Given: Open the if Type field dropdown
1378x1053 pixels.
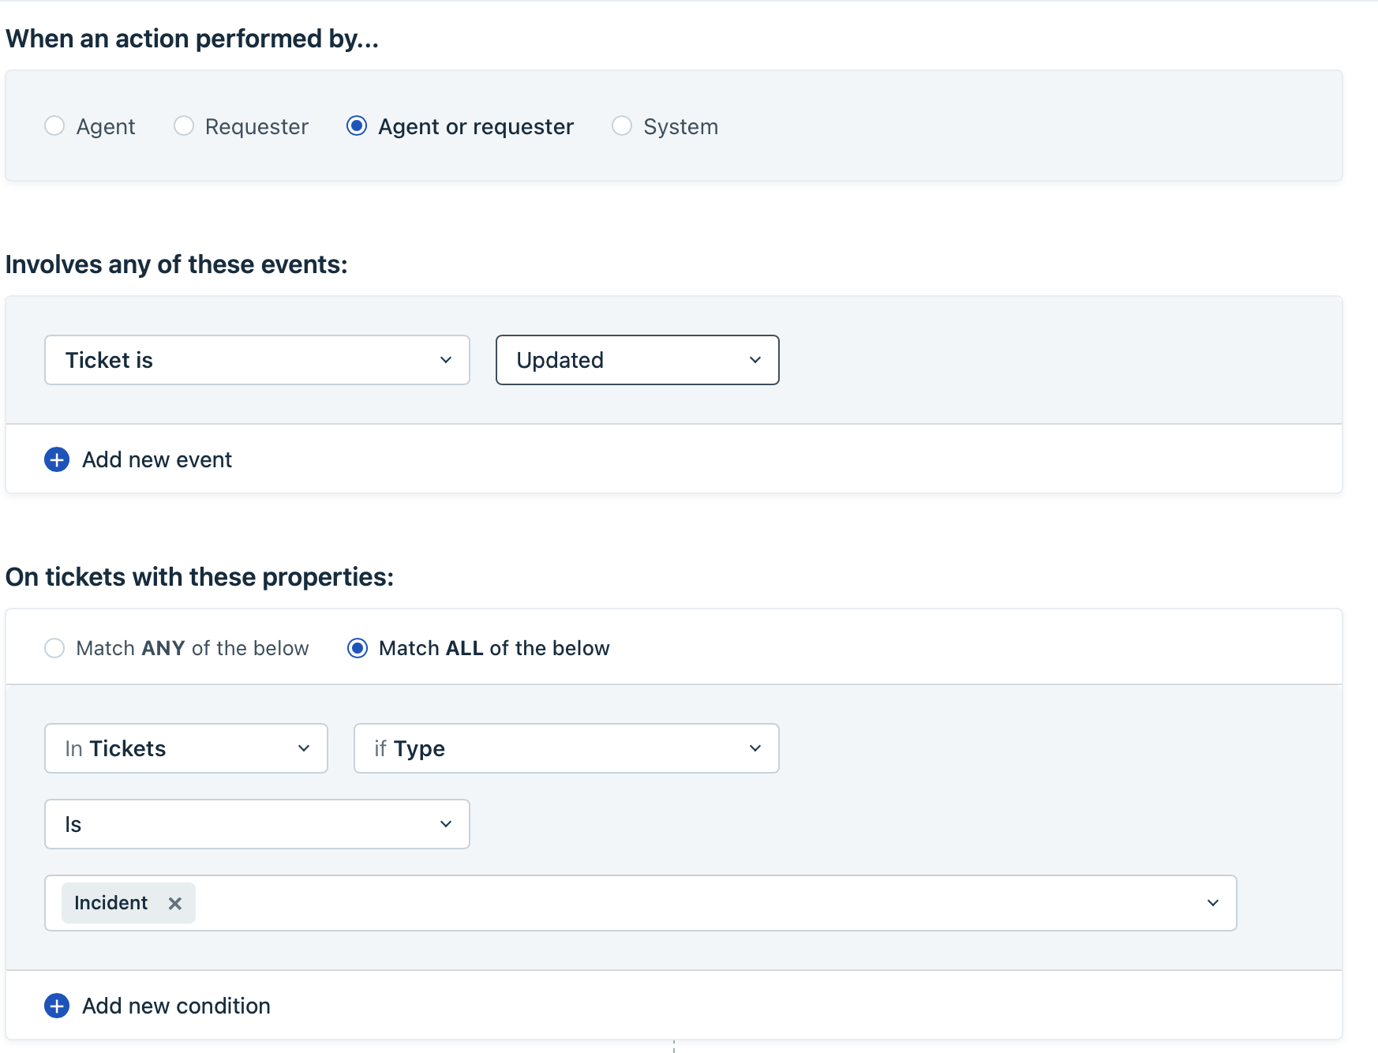Looking at the screenshot, I should tap(567, 748).
